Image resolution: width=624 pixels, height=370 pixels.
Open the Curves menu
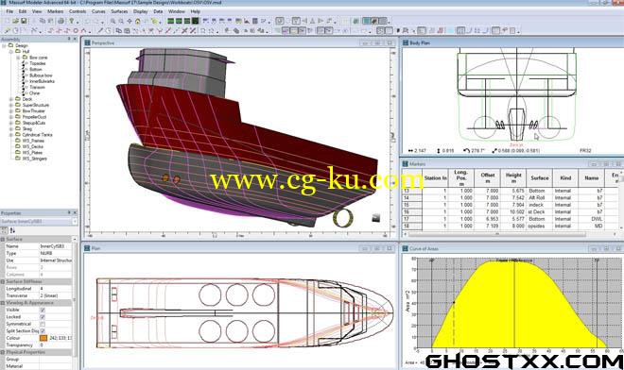pyautogui.click(x=98, y=11)
